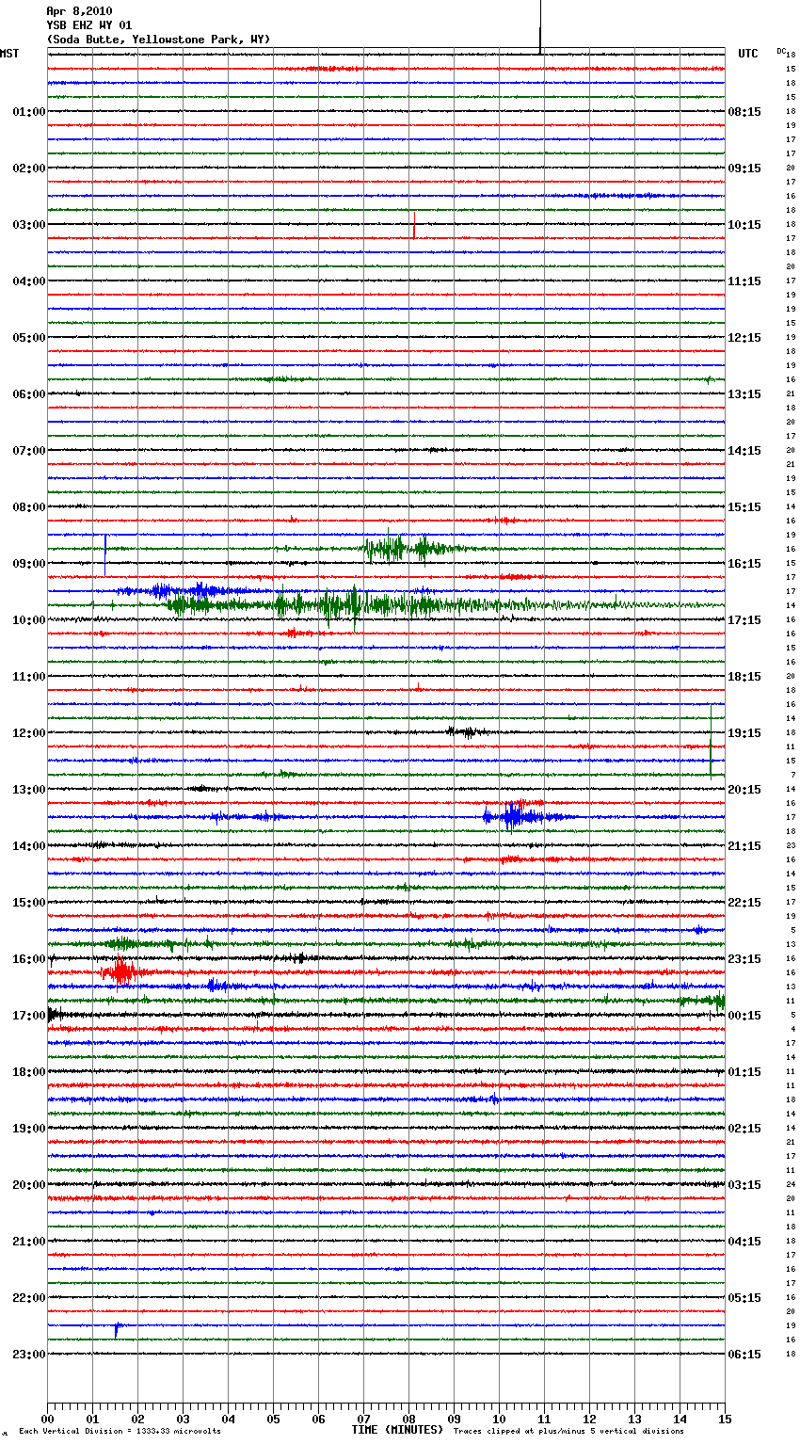Choose the 11:00 MST time label
Viewport: 800px width, 1444px height.
29,677
